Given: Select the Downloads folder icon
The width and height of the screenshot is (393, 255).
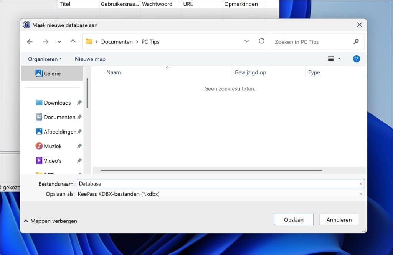Looking at the screenshot, I should point(38,103).
